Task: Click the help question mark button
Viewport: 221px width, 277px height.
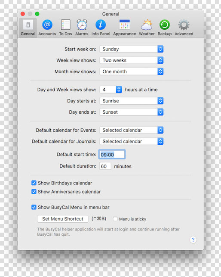Action: tap(193, 240)
